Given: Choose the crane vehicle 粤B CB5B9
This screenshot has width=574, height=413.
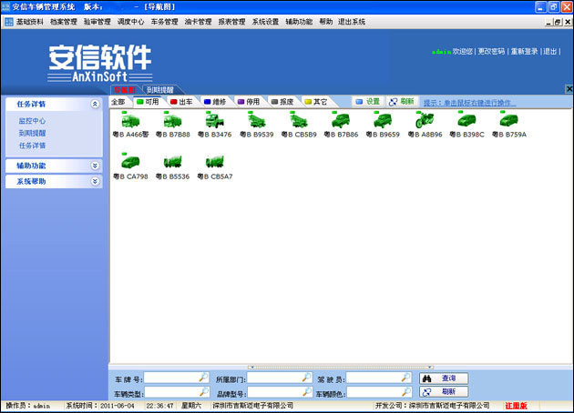Looking at the screenshot, I should 298,121.
